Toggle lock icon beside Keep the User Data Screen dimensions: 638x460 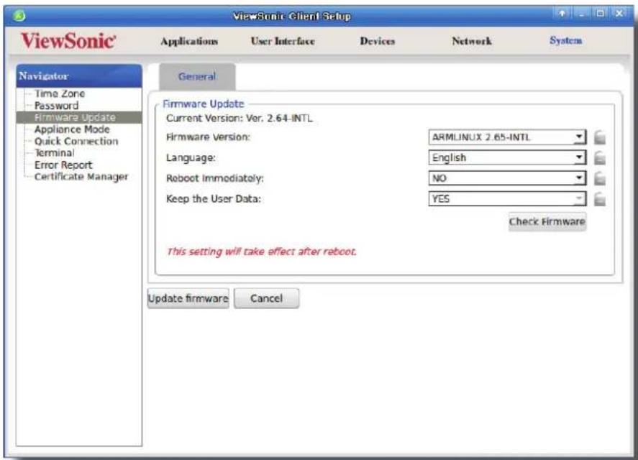pos(600,199)
